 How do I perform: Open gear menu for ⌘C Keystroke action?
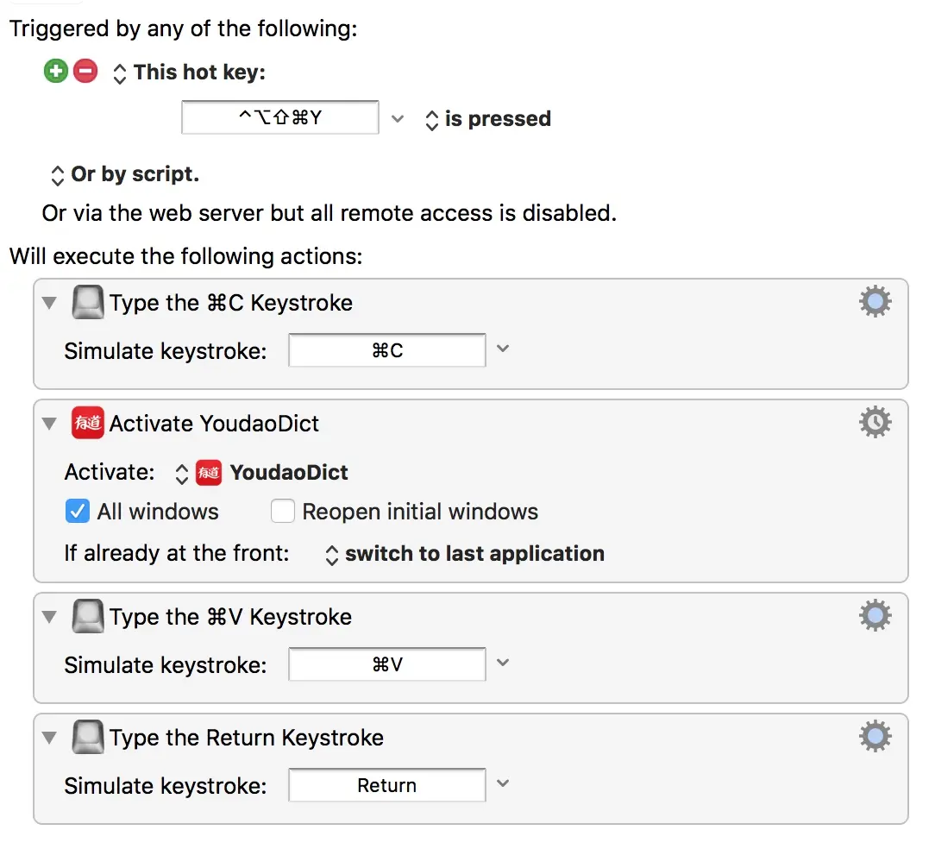(875, 302)
